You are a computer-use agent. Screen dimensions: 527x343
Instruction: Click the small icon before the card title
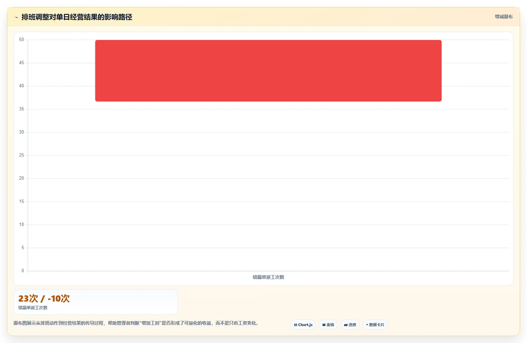click(x=16, y=17)
